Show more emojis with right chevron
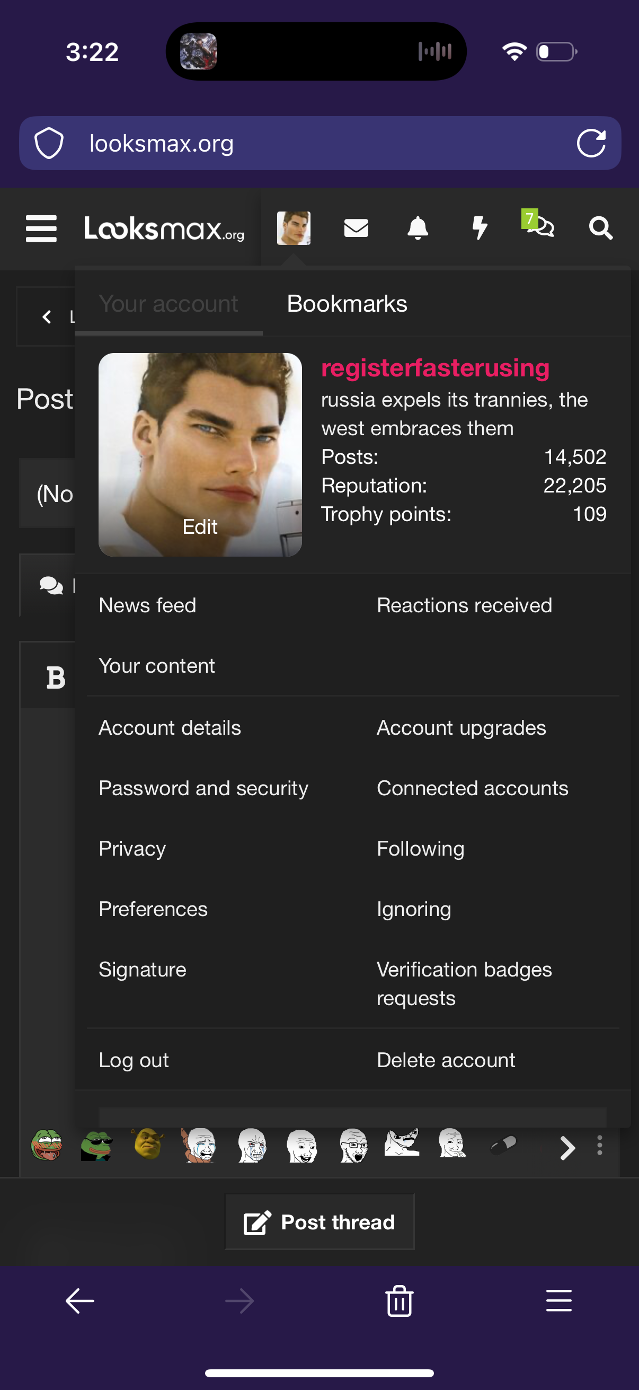This screenshot has width=639, height=1390. tap(567, 1147)
